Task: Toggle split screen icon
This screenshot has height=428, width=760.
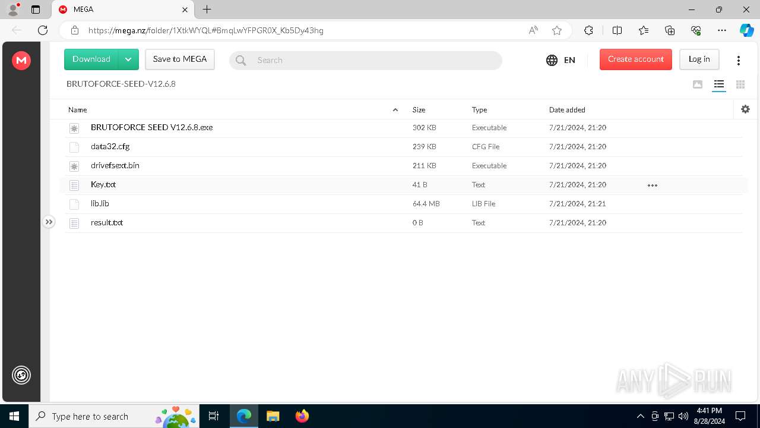Action: coord(617,30)
